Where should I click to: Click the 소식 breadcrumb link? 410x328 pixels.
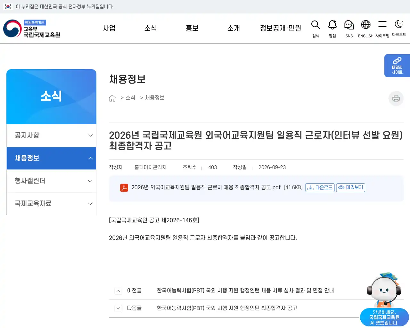(130, 98)
